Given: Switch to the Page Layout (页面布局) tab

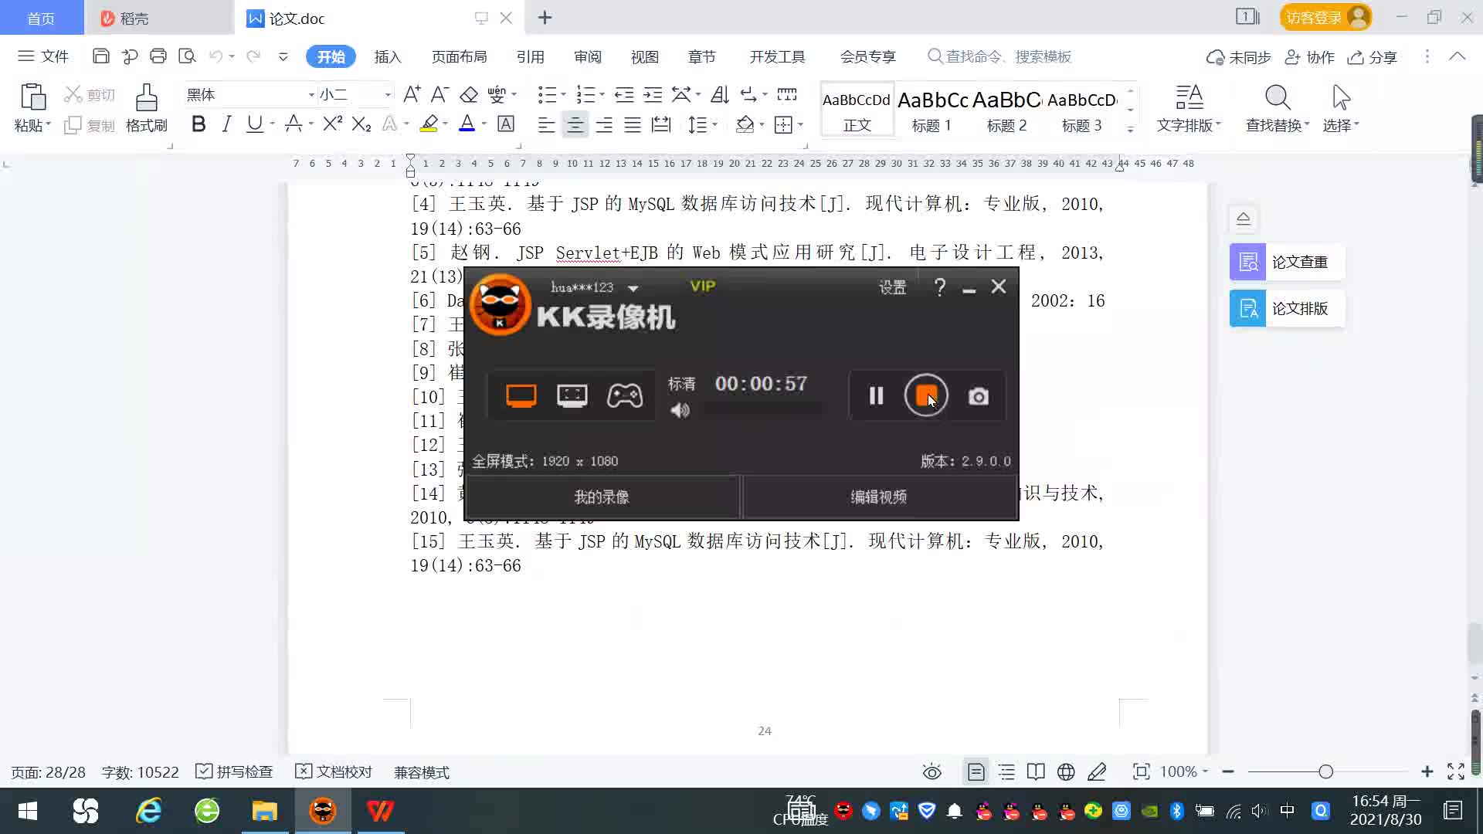Looking at the screenshot, I should pyautogui.click(x=459, y=57).
